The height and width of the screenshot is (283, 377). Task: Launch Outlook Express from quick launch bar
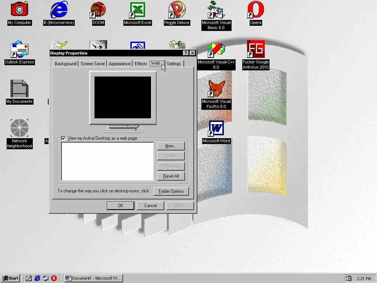click(x=46, y=278)
